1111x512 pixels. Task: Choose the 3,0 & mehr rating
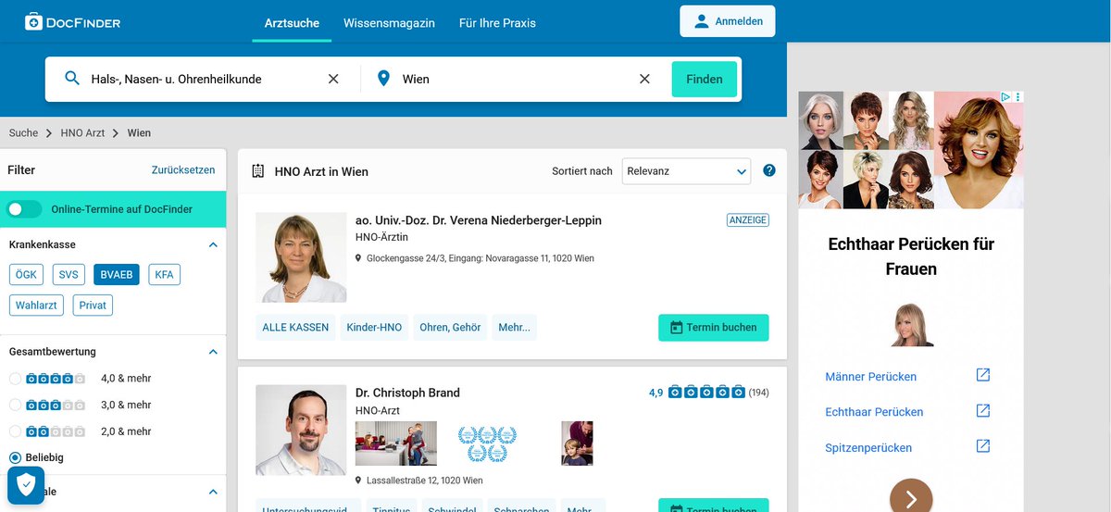(15, 405)
